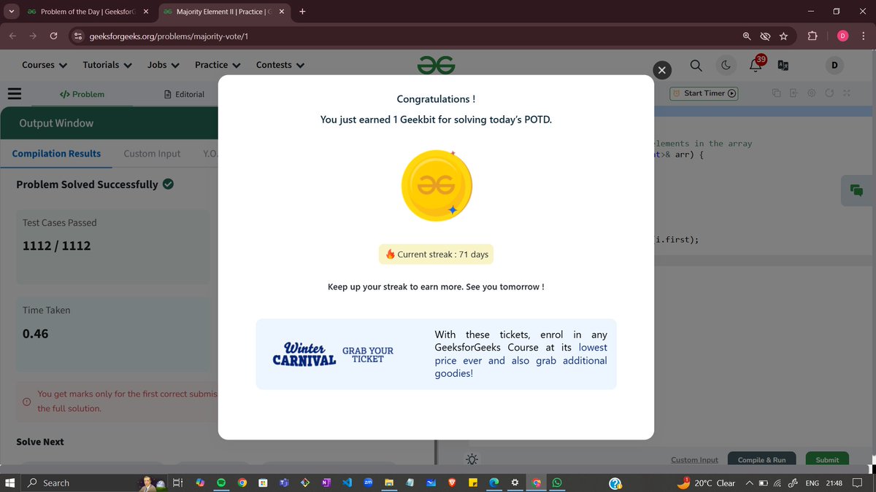This screenshot has height=492, width=876.
Task: Open the Chrome profile 'D' avatar
Action: coord(842,36)
